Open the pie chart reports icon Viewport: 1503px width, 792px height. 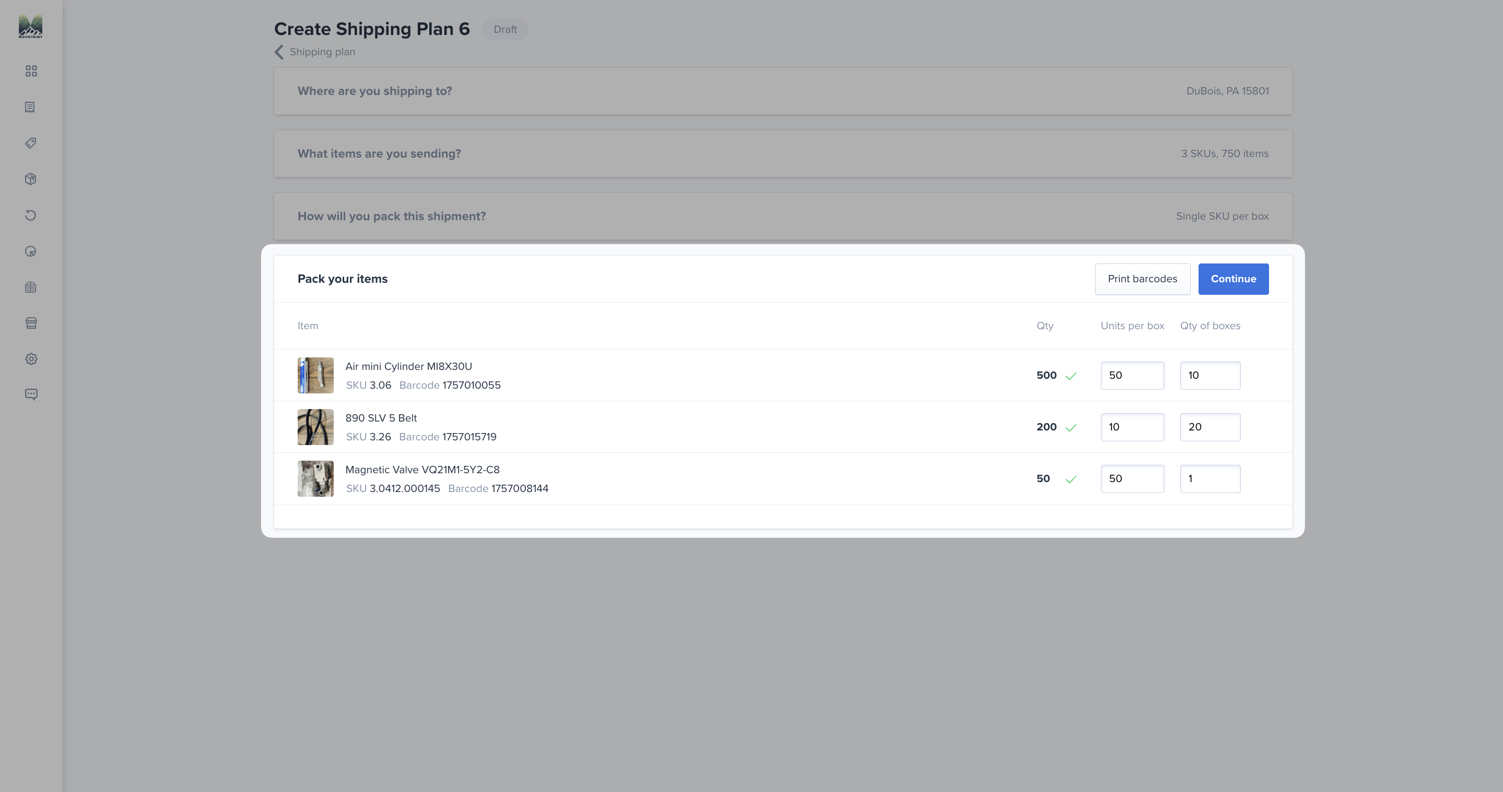31,251
